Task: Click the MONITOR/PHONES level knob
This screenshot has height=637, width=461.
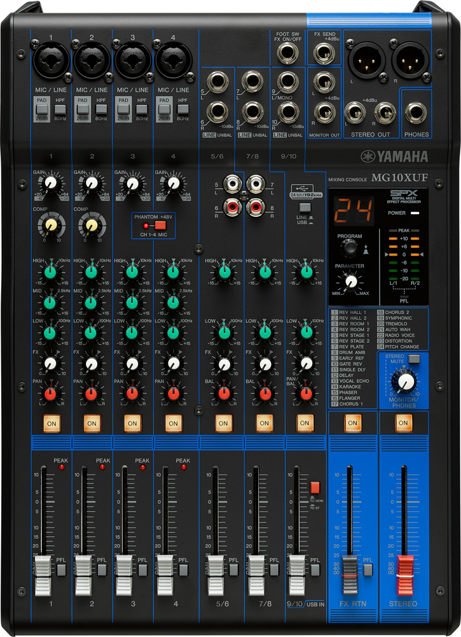Action: 404,382
